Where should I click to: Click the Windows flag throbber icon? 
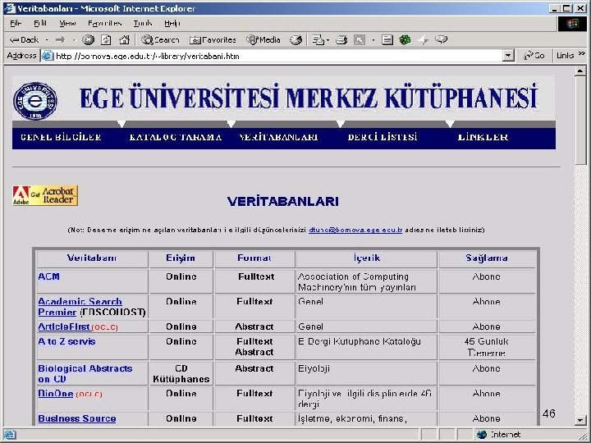(x=572, y=24)
